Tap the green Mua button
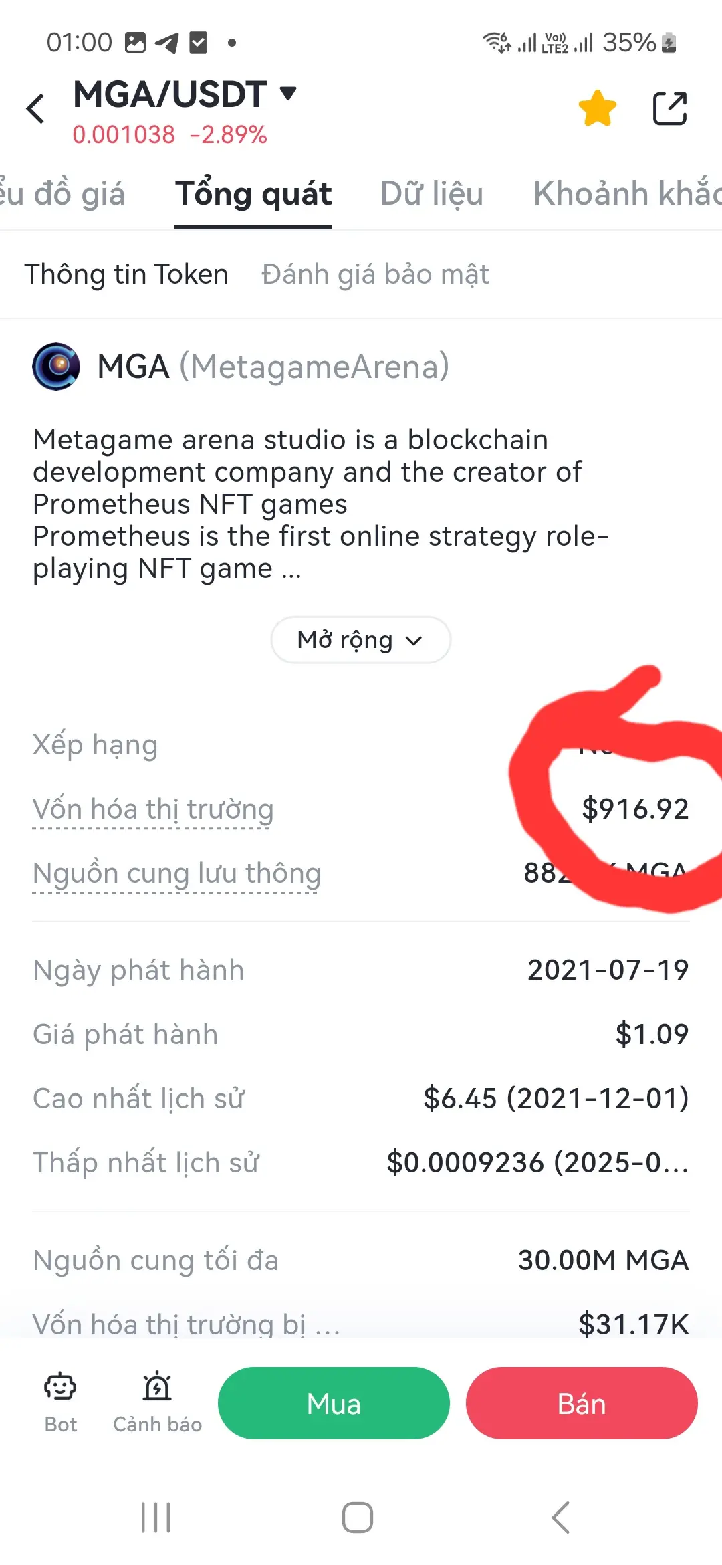This screenshot has height=1565, width=722. [334, 1403]
